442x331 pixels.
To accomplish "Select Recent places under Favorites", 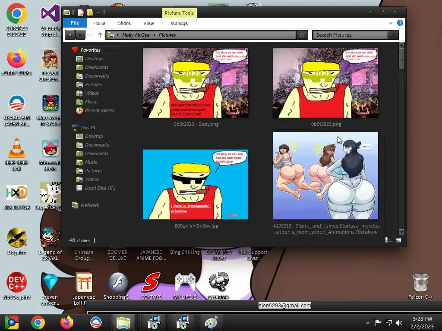I will tap(100, 110).
